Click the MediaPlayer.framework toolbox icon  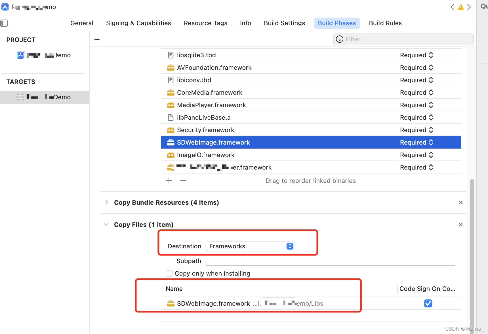coord(171,105)
